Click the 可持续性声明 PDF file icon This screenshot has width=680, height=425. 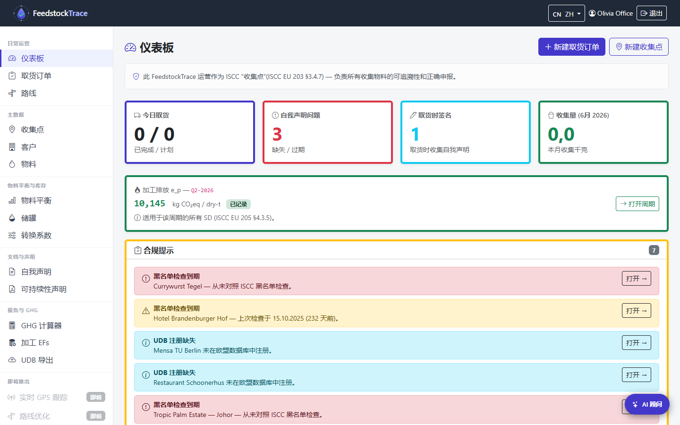(12, 289)
